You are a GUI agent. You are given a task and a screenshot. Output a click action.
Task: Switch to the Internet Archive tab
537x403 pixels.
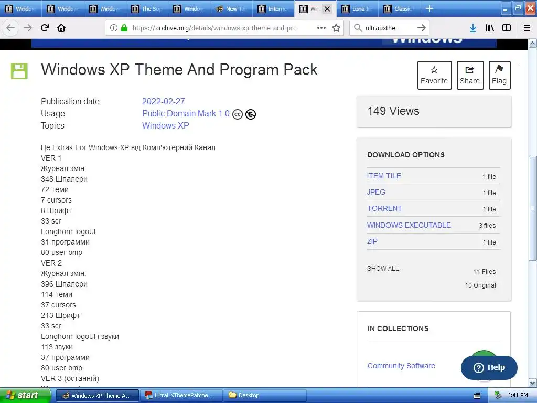click(x=273, y=9)
